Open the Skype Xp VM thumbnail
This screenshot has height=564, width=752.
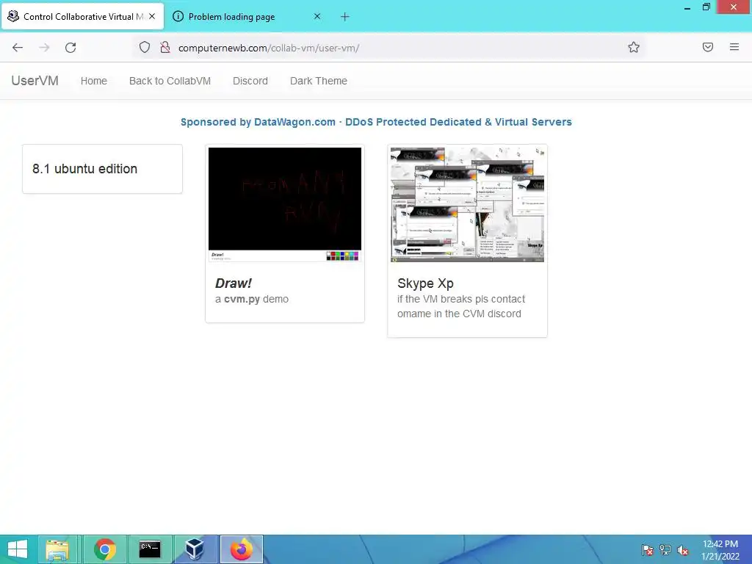click(467, 204)
